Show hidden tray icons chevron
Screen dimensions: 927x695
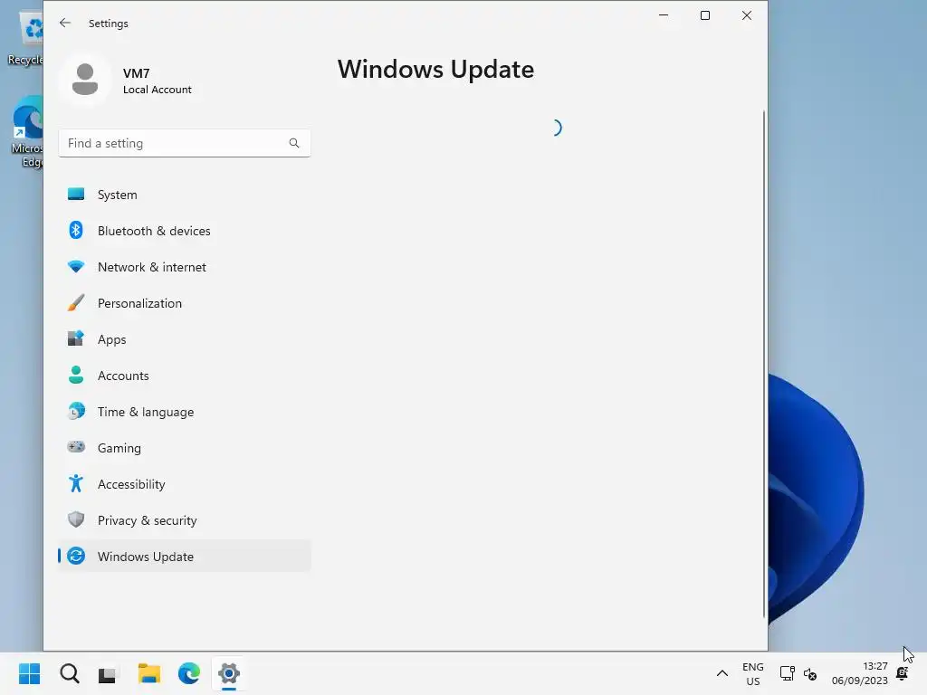pyautogui.click(x=722, y=673)
